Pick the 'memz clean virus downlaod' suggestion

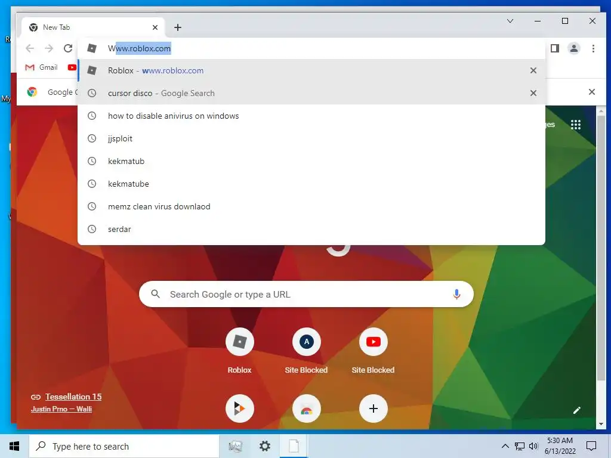311,206
